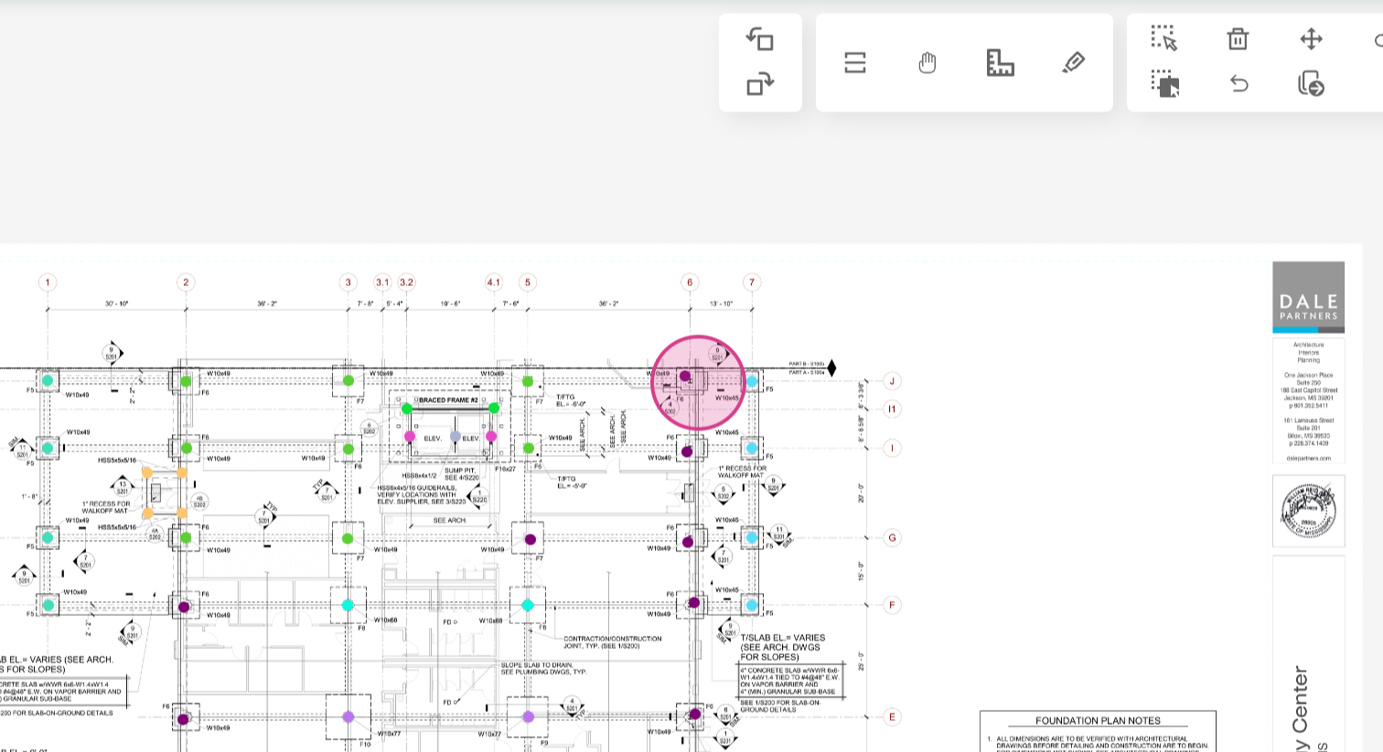Click grid bubble "I1" on the right
1383x752 pixels.
click(x=892, y=408)
